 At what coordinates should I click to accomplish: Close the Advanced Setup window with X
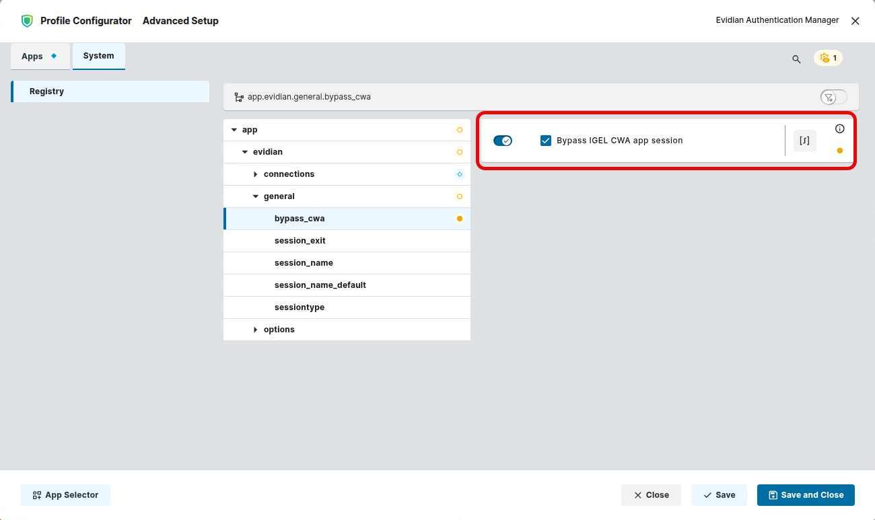coord(855,21)
